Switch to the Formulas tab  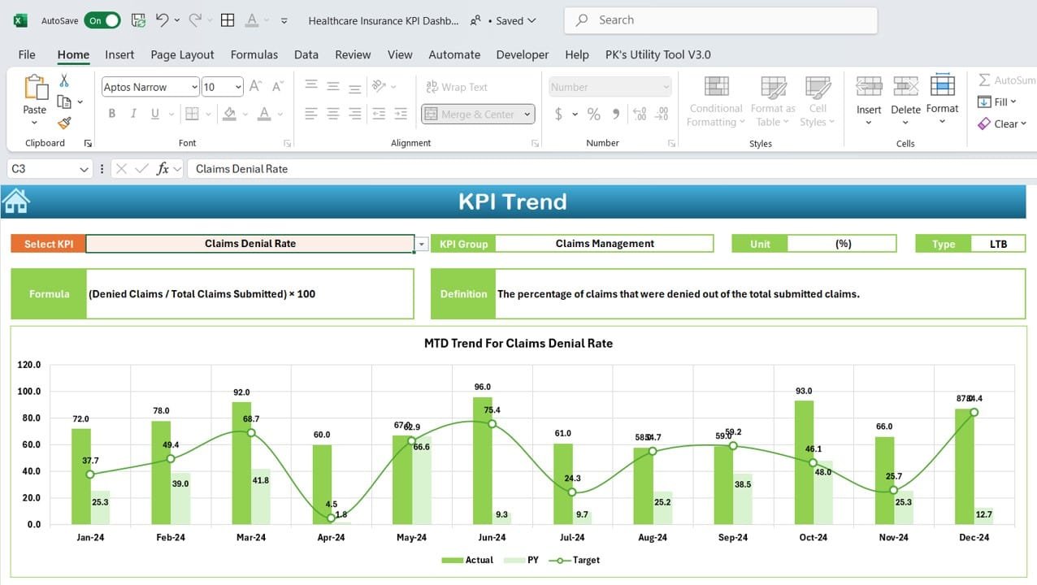tap(254, 54)
